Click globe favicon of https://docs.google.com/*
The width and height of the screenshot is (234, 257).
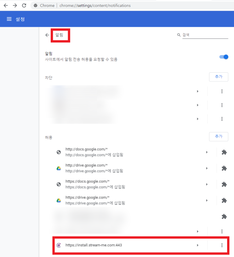pos(59,184)
